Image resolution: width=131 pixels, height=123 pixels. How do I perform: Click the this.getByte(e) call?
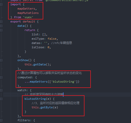click(x=45, y=107)
